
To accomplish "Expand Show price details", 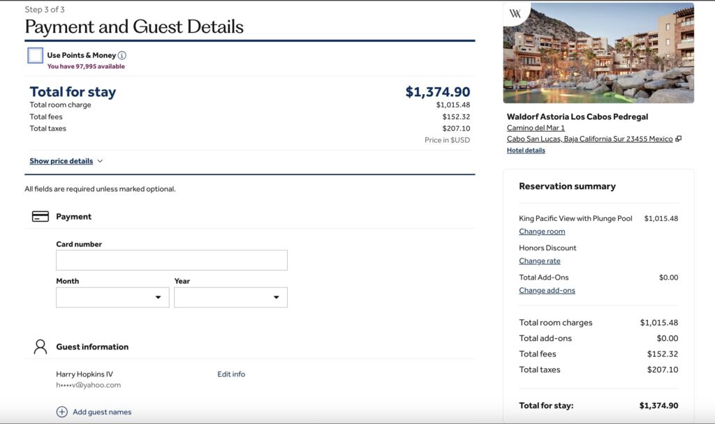I will 61,161.
